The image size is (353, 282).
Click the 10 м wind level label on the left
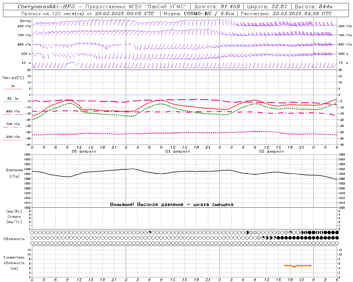(x=26, y=63)
